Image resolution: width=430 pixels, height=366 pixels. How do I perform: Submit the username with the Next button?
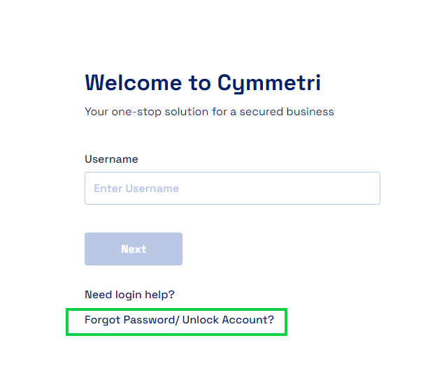point(134,249)
